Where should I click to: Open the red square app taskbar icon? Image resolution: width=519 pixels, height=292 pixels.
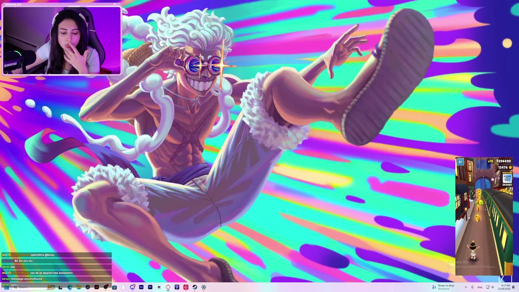coord(186,287)
